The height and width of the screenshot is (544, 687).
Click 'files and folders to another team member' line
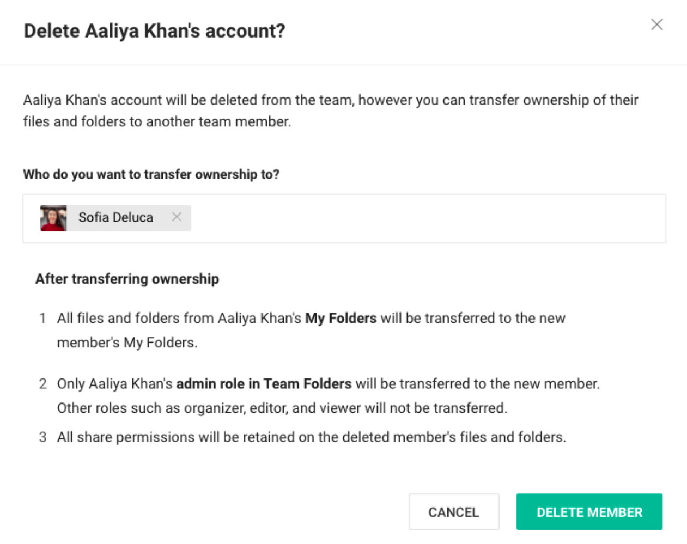click(157, 121)
